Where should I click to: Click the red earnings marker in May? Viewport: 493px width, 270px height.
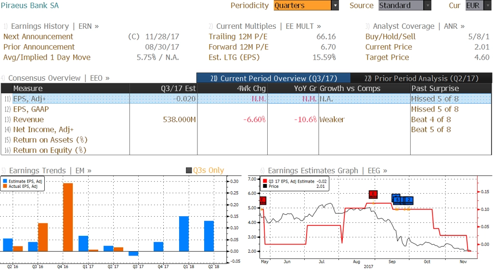(263, 201)
